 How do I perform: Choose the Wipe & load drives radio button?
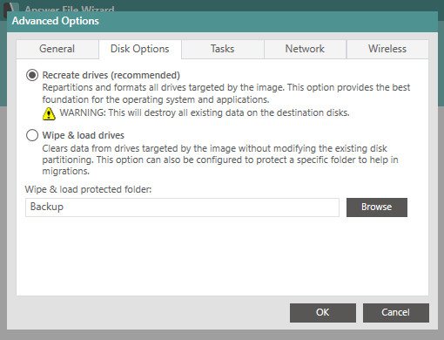click(x=32, y=135)
